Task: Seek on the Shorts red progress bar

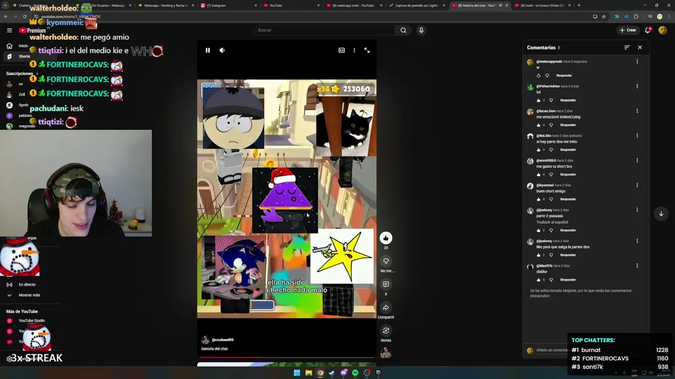Action: 286,357
